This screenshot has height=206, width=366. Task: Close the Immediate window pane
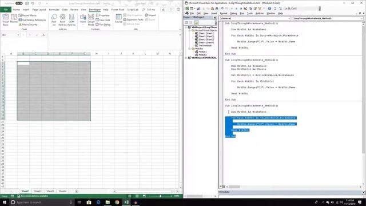(364, 192)
